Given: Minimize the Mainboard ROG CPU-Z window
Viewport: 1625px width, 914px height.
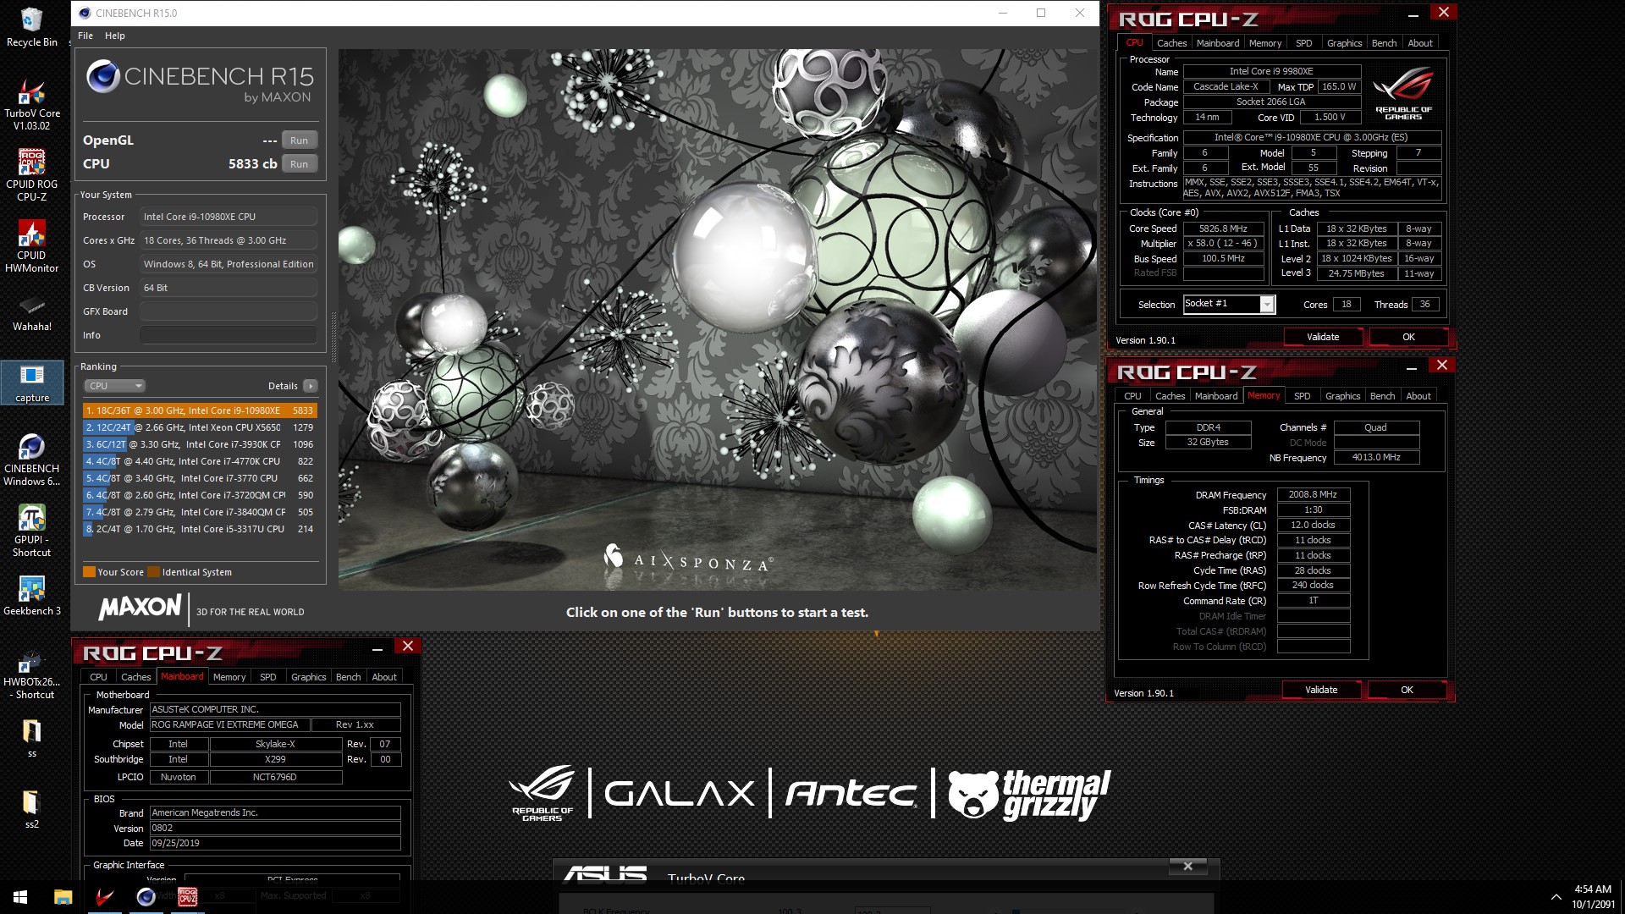Looking at the screenshot, I should tap(377, 648).
